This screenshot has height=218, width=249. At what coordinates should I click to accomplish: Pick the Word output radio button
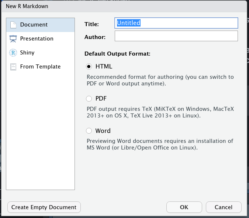click(x=89, y=131)
